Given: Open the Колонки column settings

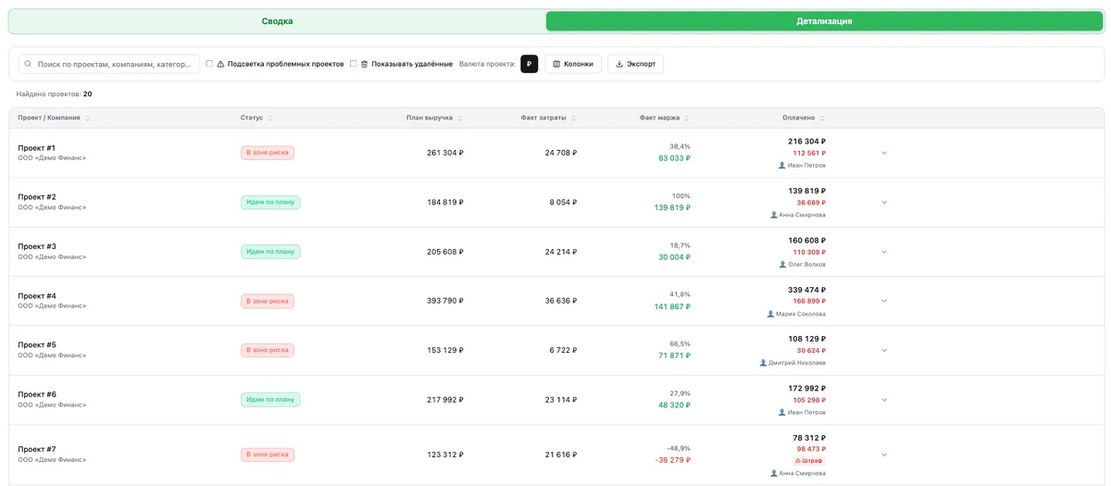Looking at the screenshot, I should pos(573,64).
